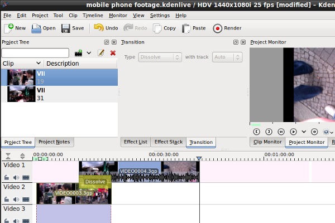Select the clip row showing 19
This screenshot has height=223, width=335.
[x=59, y=77]
